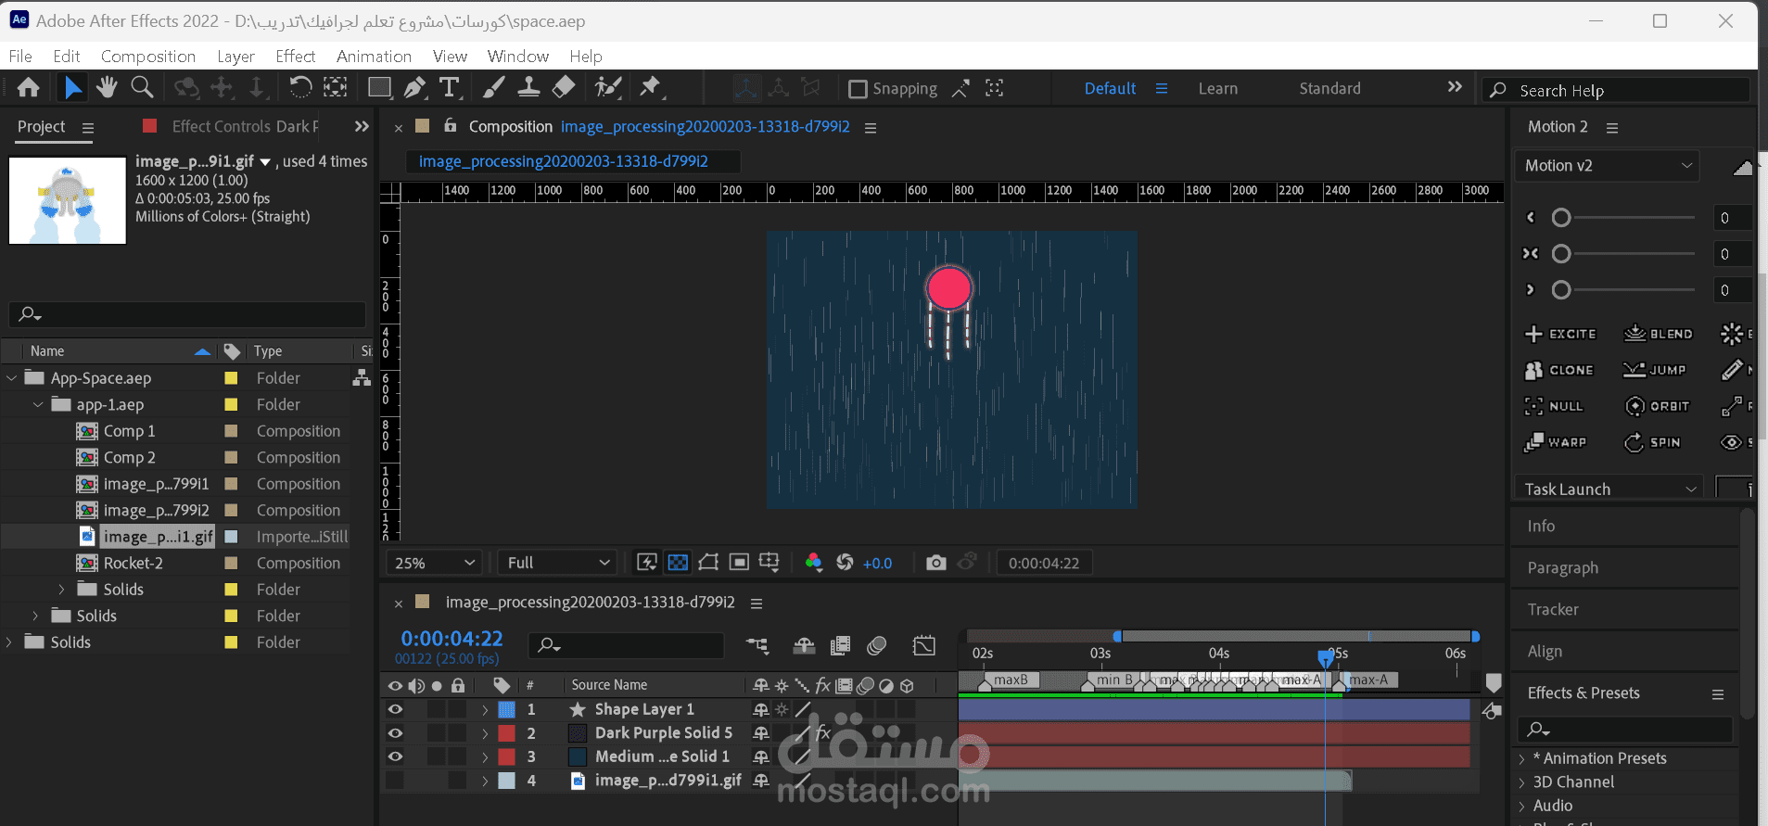
Task: Select the Eraser tool
Action: coord(564,88)
